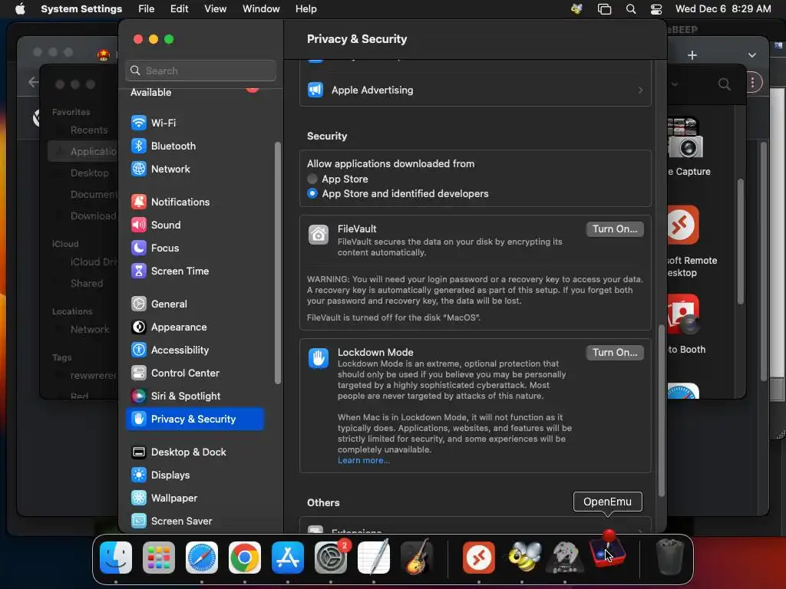Click screen mirroring icon in menu bar

click(x=605, y=9)
